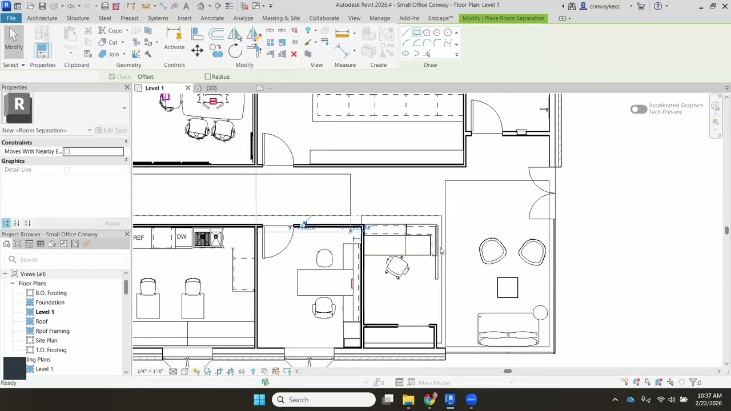This screenshot has width=731, height=411.
Task: Click the view scale 1/4" = 1'-0"
Action: point(150,372)
